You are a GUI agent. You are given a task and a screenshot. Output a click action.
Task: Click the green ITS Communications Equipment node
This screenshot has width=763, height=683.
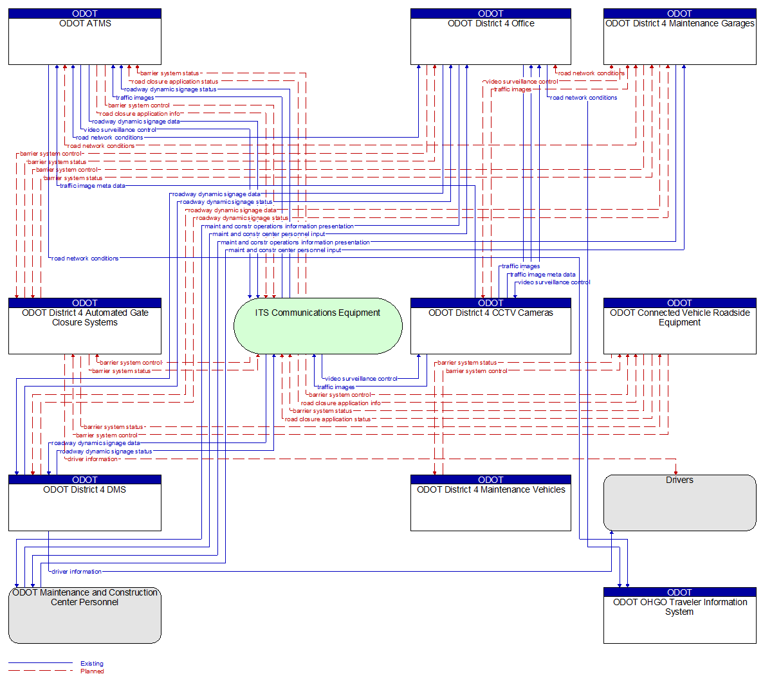318,326
